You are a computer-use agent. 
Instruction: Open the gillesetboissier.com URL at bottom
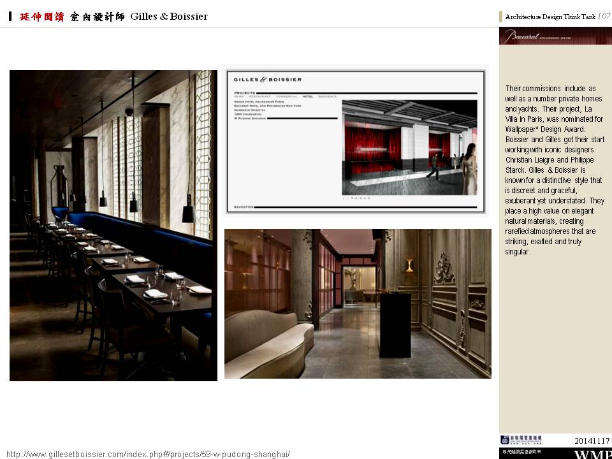tap(148, 454)
